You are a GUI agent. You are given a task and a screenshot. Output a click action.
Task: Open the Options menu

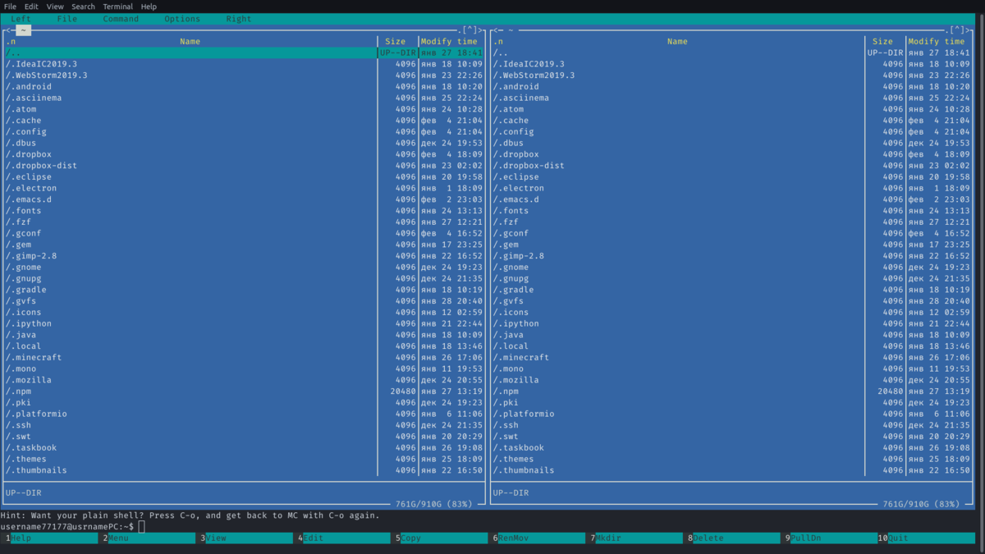pos(182,19)
